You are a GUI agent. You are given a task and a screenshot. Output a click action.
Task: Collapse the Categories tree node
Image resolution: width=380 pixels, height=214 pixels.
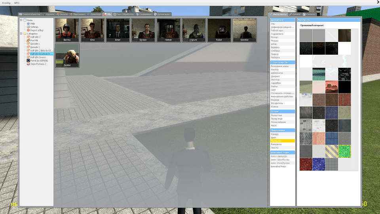pyautogui.click(x=21, y=33)
